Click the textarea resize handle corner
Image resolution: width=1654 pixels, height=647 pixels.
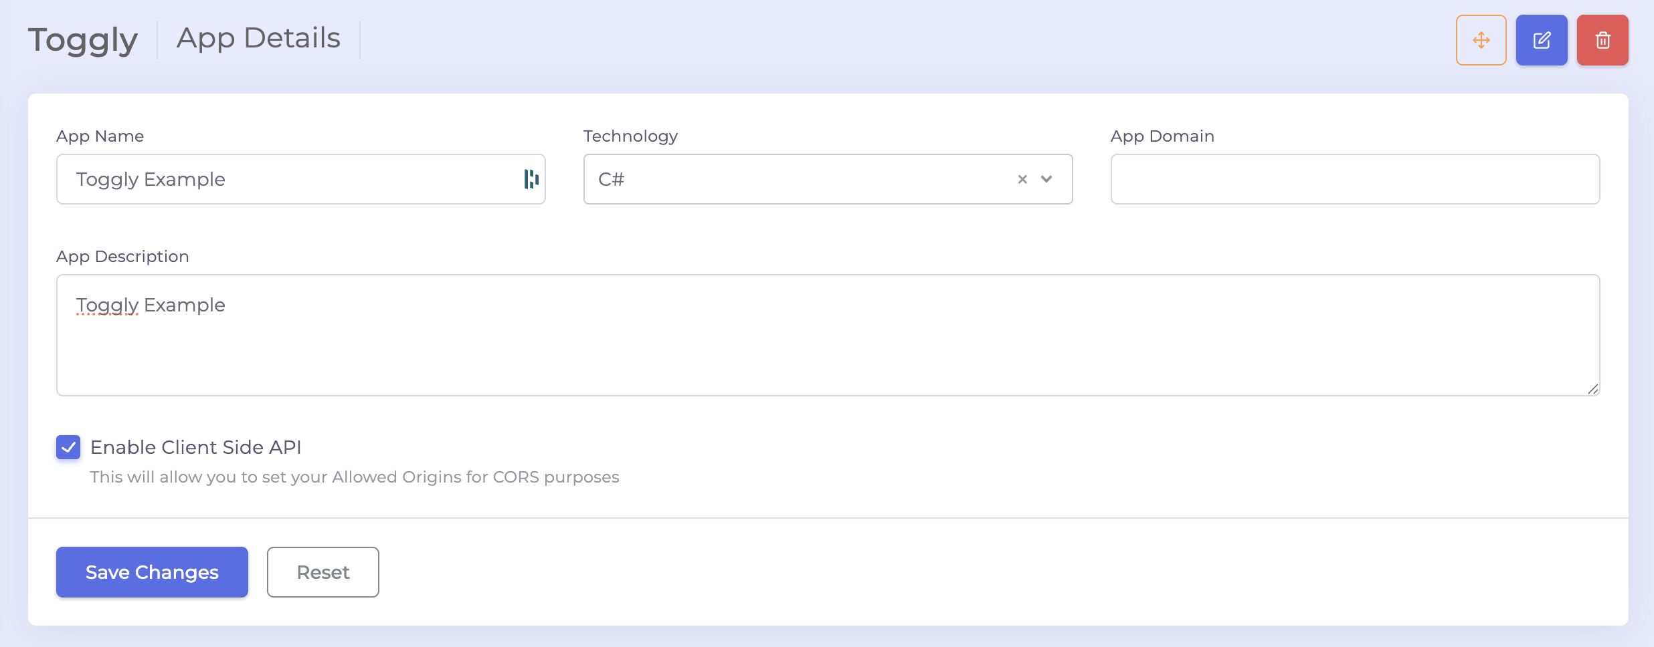tap(1593, 389)
